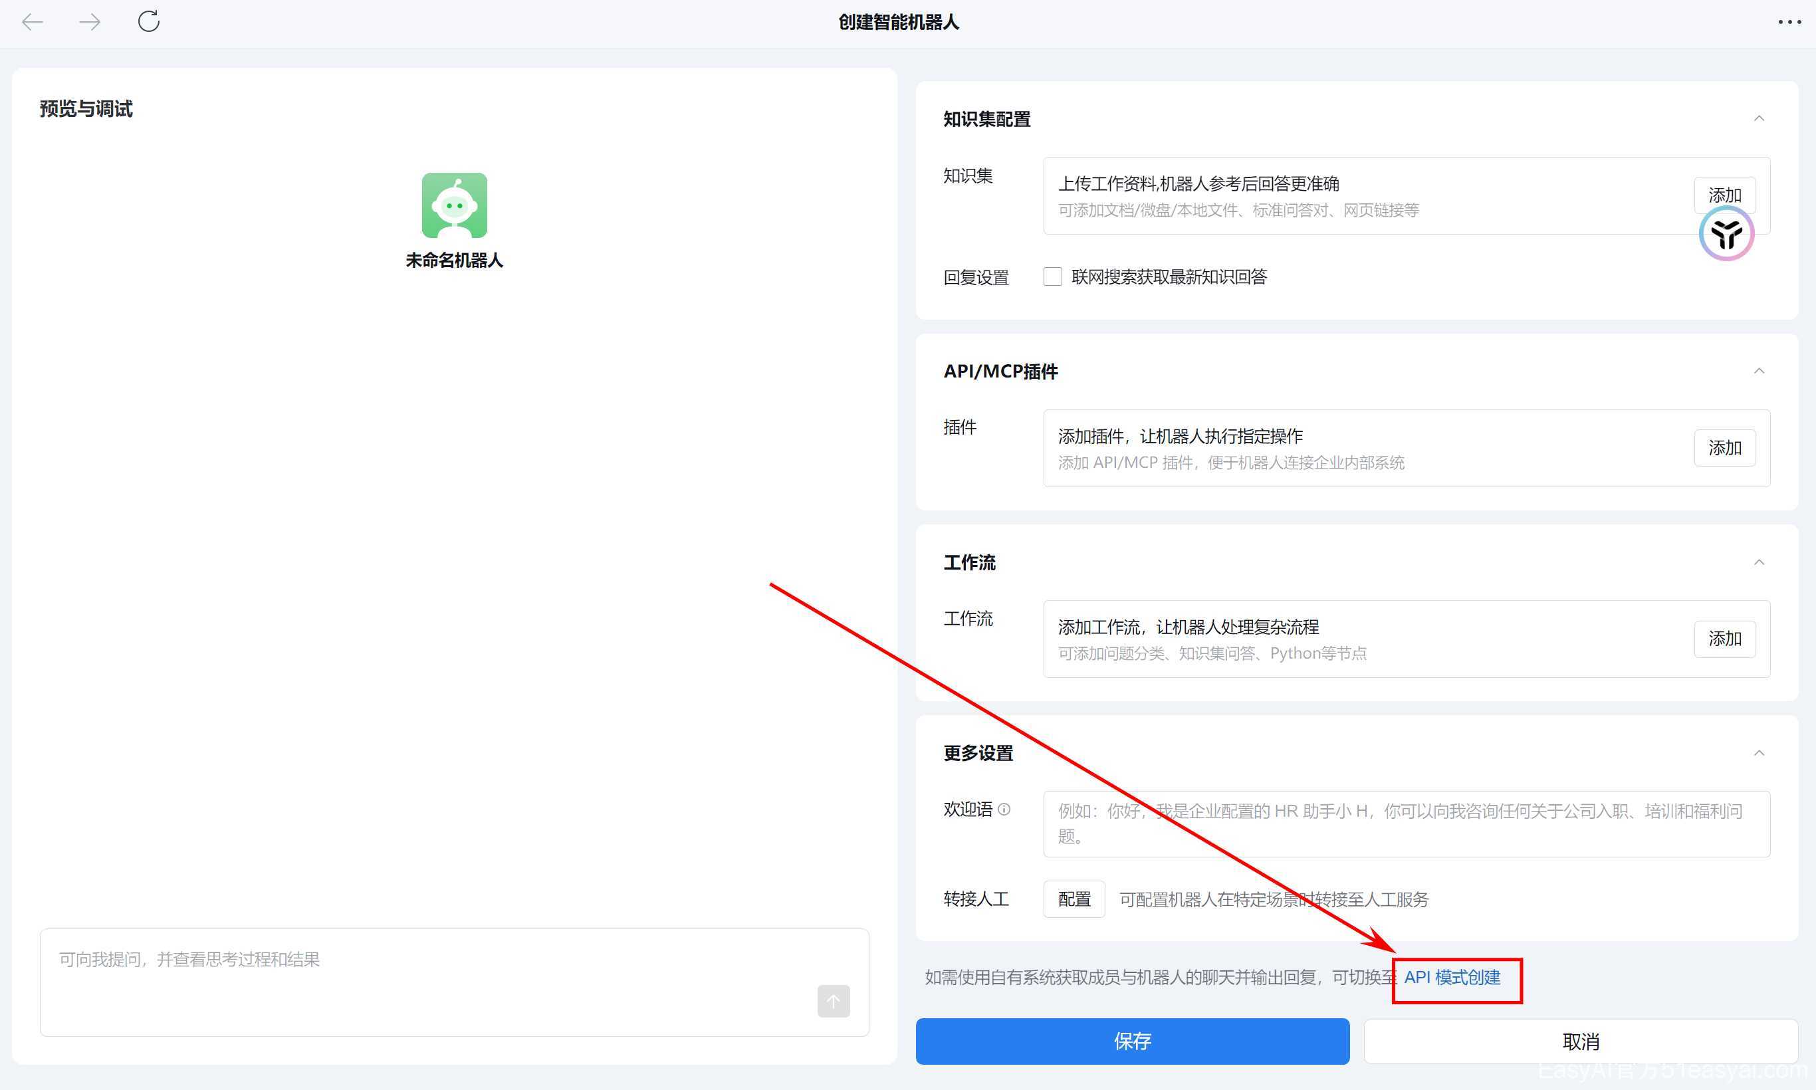
Task: Collapse the API/MCP插件 section
Action: tap(1759, 371)
